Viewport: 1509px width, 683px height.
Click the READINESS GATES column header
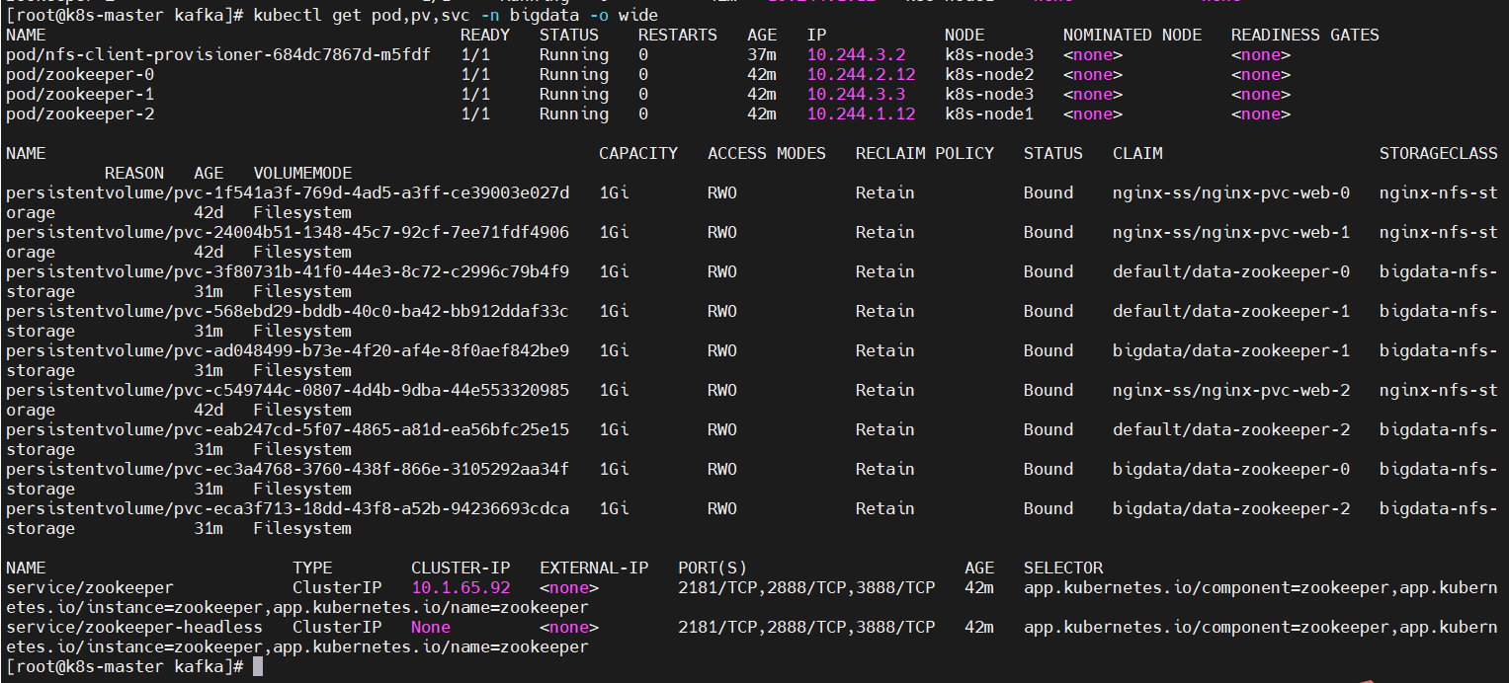[x=1304, y=36]
